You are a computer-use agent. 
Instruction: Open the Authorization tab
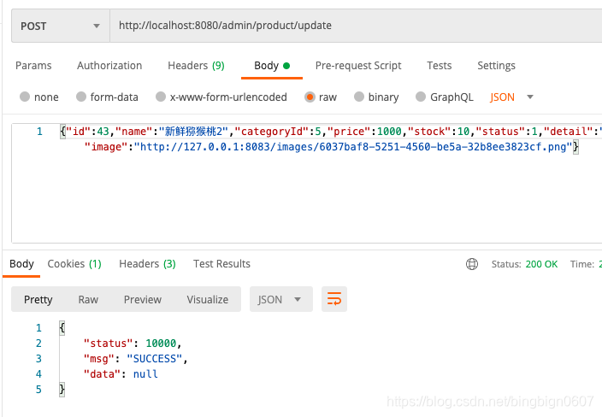[109, 66]
